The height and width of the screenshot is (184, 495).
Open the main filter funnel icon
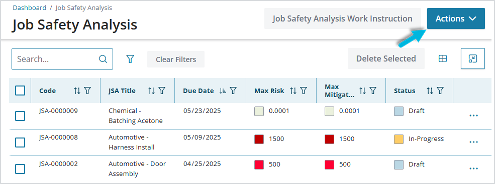pos(130,59)
